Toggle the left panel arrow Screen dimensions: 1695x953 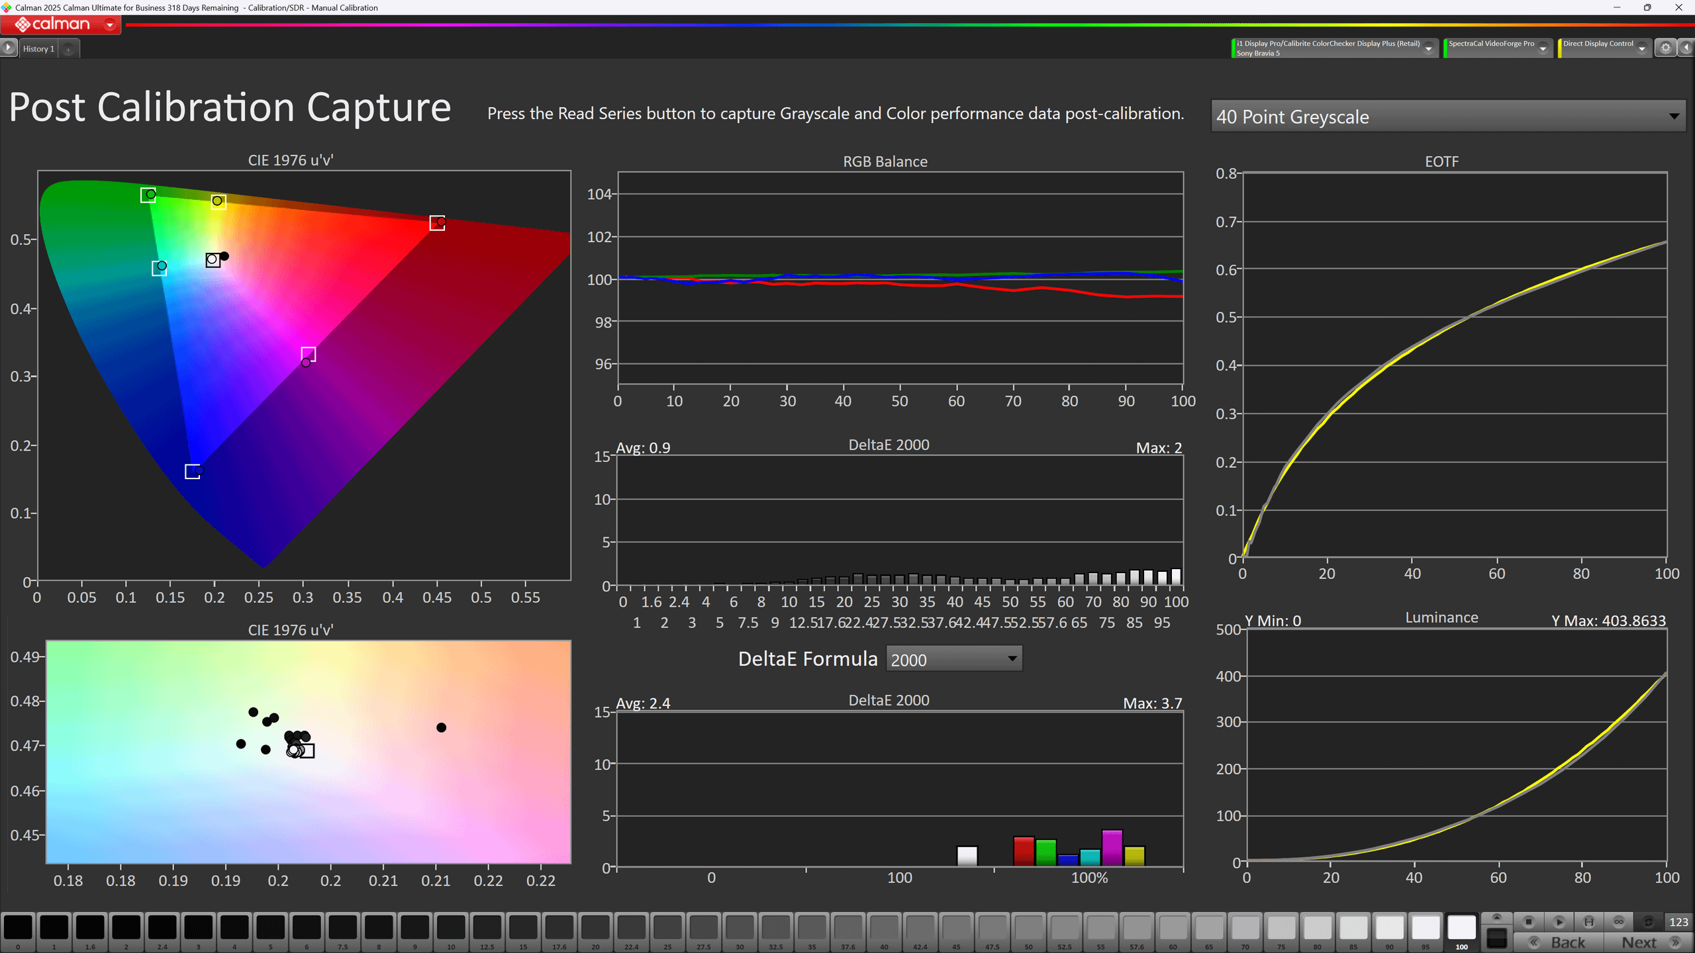[x=8, y=48]
